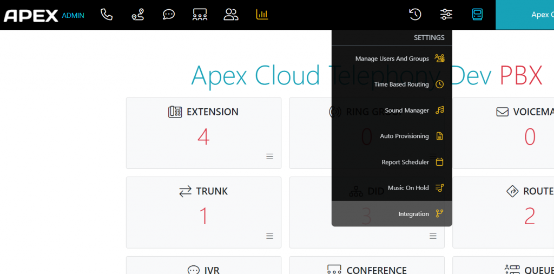Open the DID card hamburger menu

point(433,236)
